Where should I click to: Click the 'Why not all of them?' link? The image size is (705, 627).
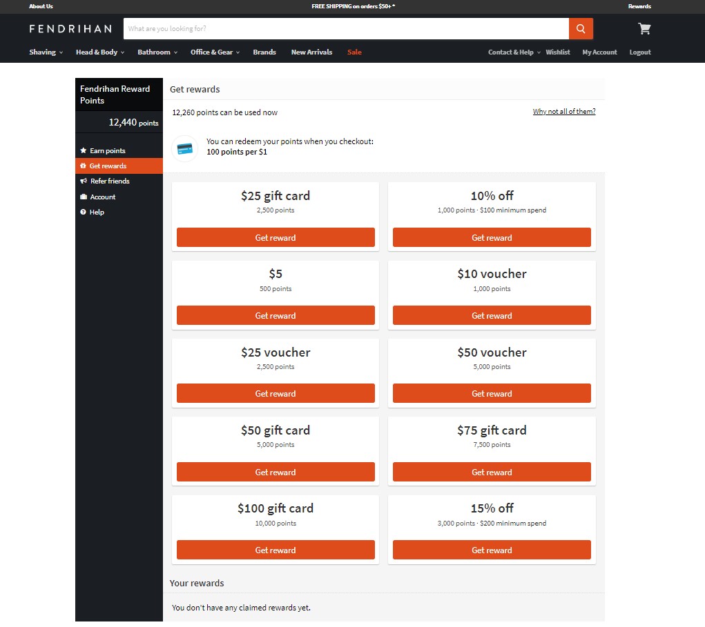(x=564, y=111)
